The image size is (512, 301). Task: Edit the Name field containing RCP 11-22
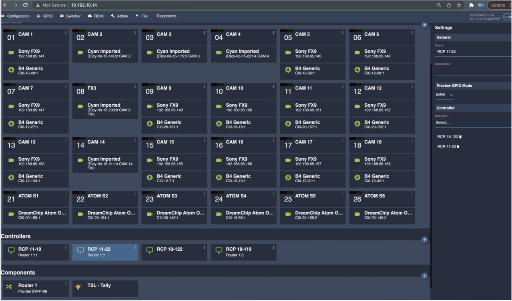[473, 52]
